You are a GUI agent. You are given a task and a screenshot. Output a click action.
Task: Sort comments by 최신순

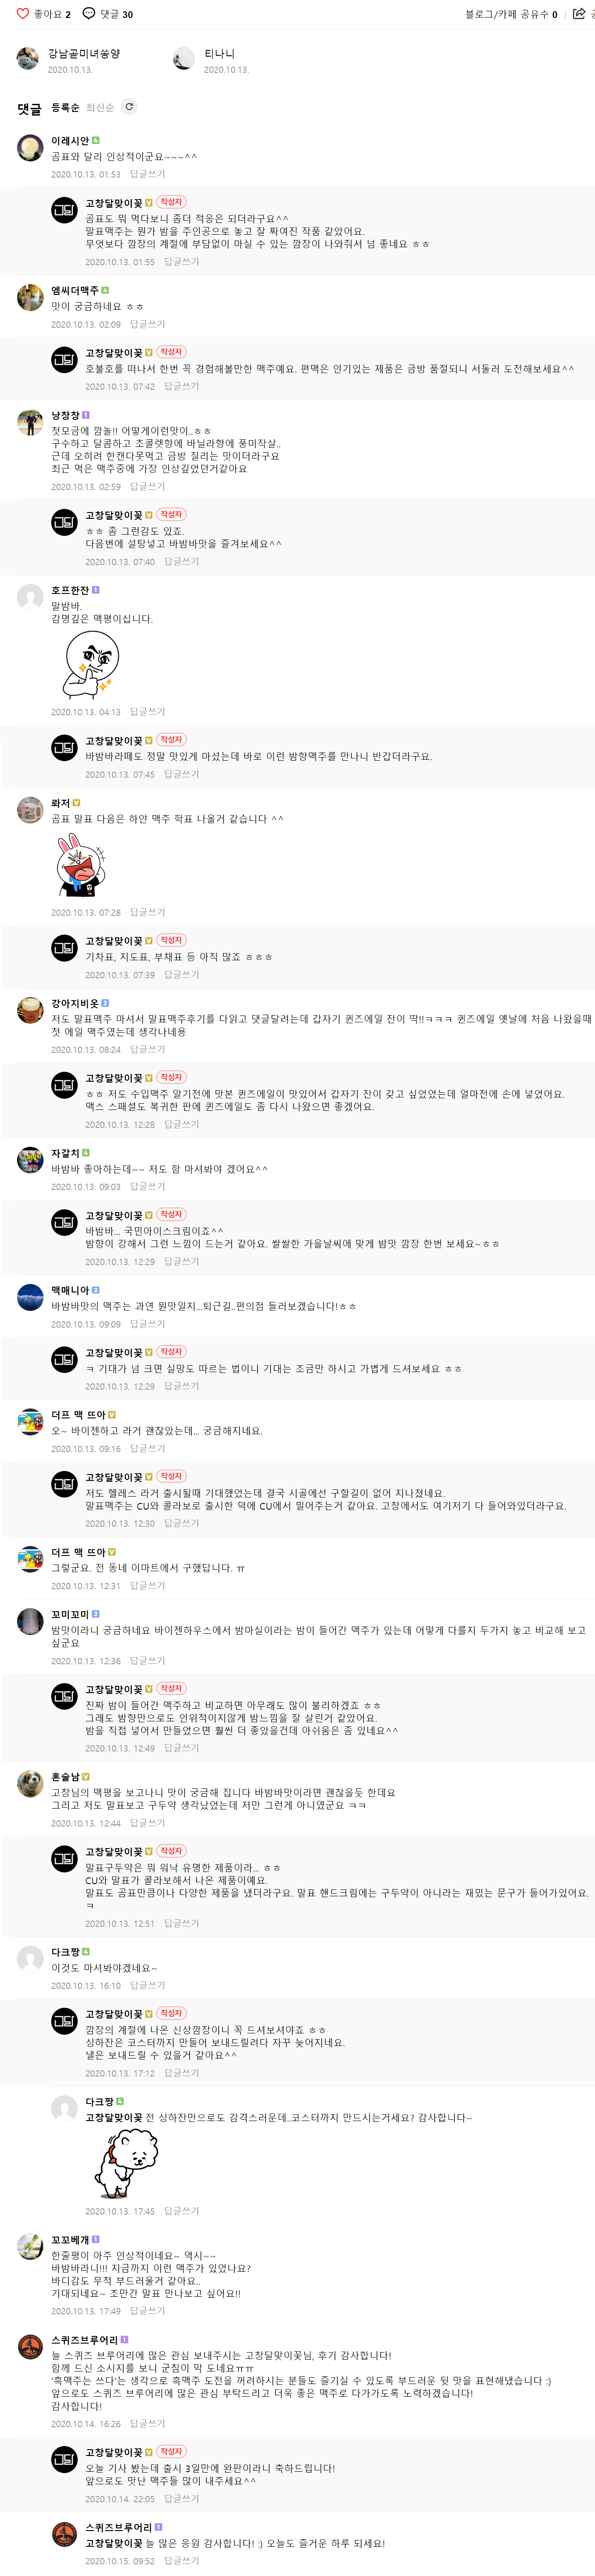point(100,108)
